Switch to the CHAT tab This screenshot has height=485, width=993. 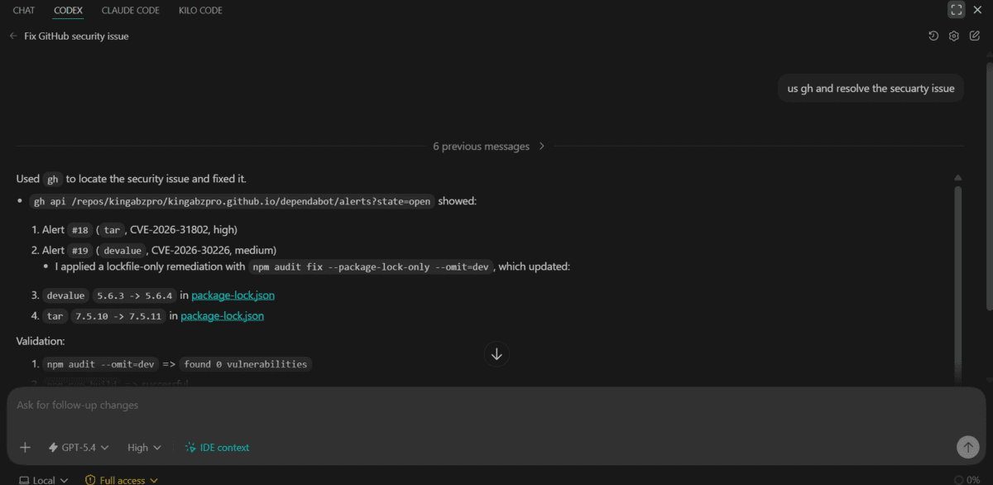click(x=23, y=10)
